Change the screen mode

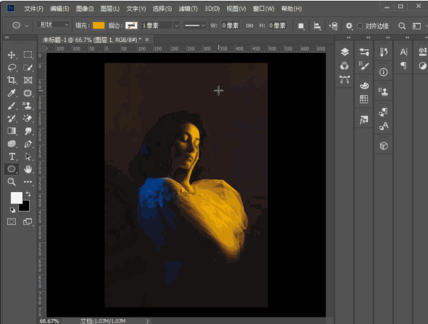pyautogui.click(x=28, y=221)
